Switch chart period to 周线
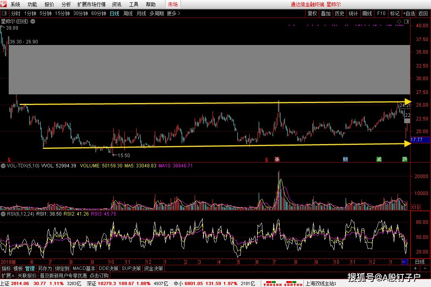 (x=128, y=13)
